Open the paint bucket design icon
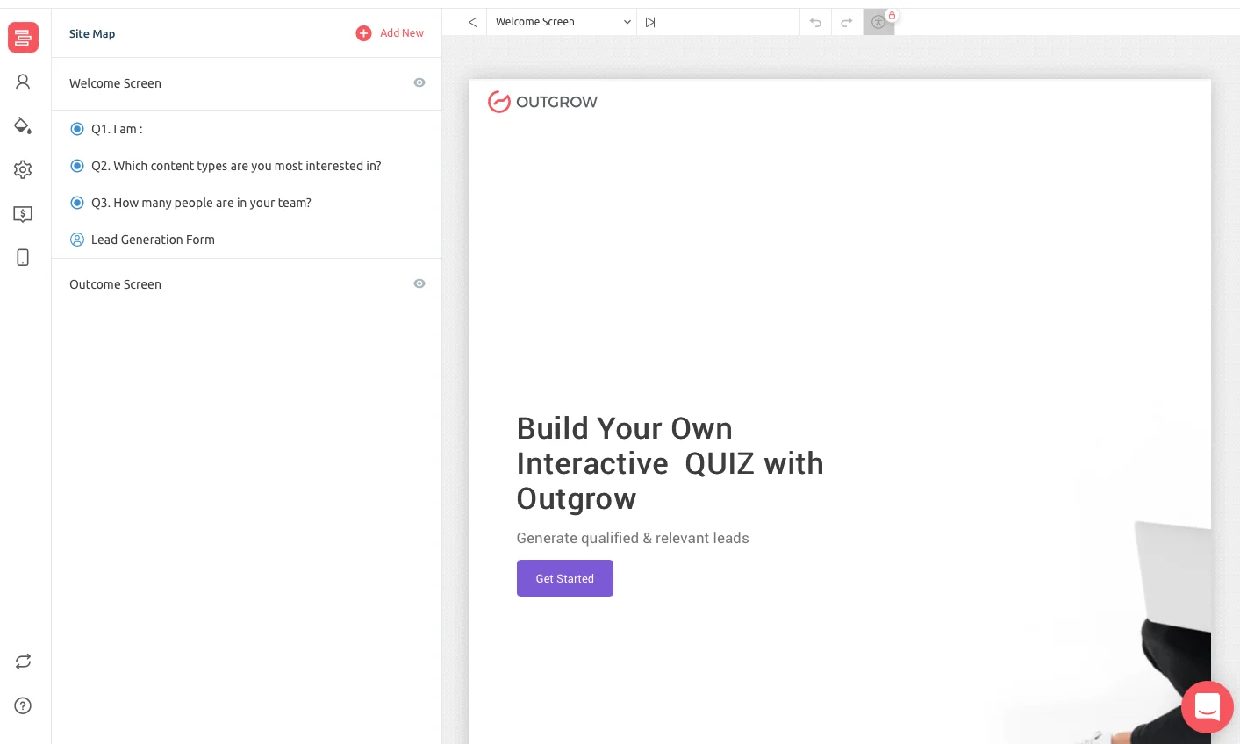Image resolution: width=1240 pixels, height=744 pixels. coord(23,125)
